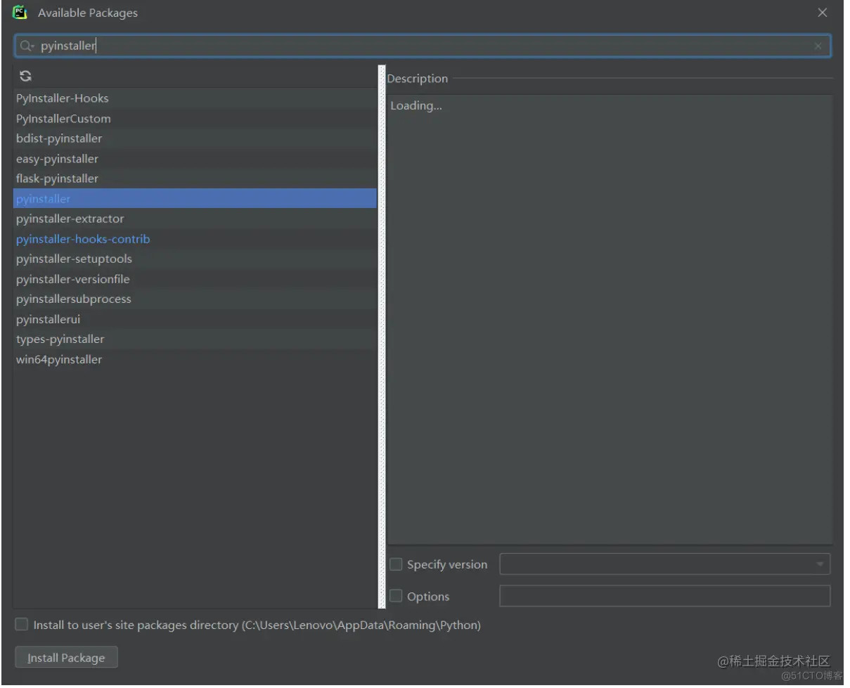The height and width of the screenshot is (688, 850).
Task: Click the PyCharm logo in title bar
Action: click(20, 12)
